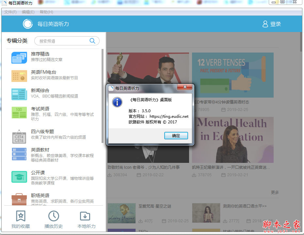Open the Oscar statue article thumbnail
Viewport: 304px width, 235px height.
(x=148, y=68)
